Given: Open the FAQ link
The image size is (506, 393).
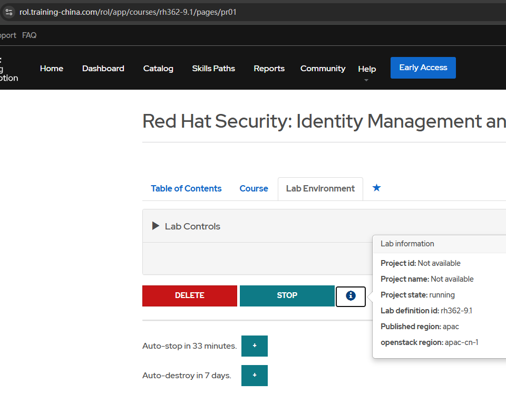Looking at the screenshot, I should point(29,35).
